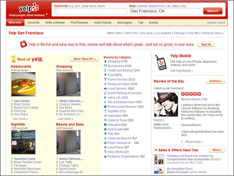Click the Sign Up button
The image size is (234, 176).
pyautogui.click(x=206, y=44)
